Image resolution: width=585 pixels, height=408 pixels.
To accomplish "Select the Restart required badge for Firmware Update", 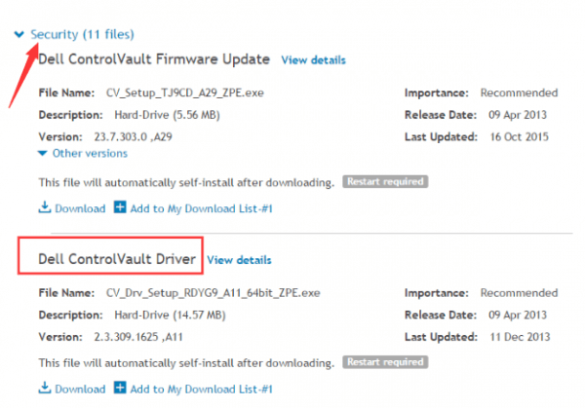I will click(x=385, y=181).
